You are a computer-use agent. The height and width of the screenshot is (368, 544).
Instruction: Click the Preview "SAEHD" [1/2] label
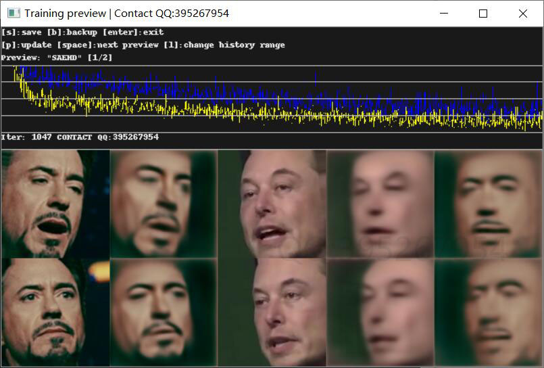(x=57, y=58)
